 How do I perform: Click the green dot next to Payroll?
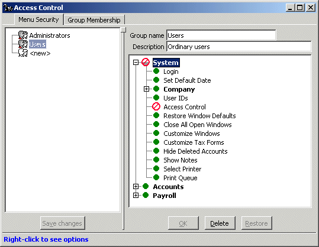[146, 195]
